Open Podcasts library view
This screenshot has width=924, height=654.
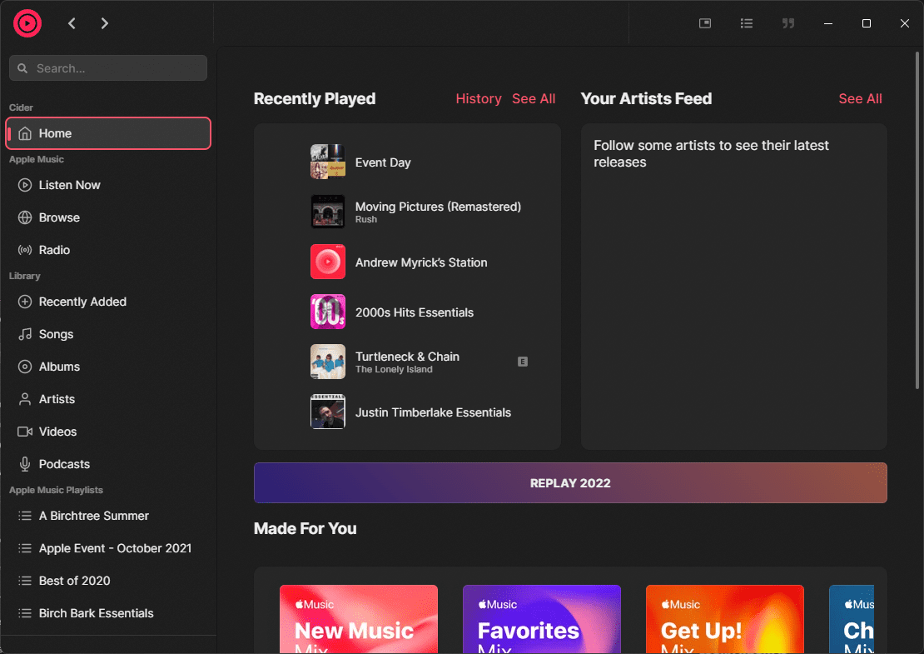pyautogui.click(x=108, y=464)
